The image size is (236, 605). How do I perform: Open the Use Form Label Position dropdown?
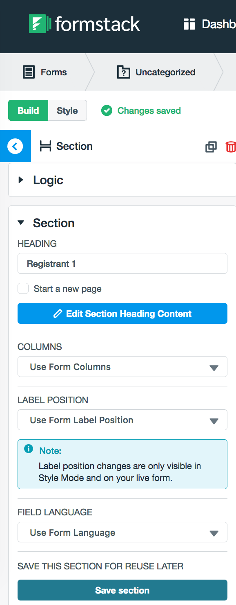click(x=122, y=420)
